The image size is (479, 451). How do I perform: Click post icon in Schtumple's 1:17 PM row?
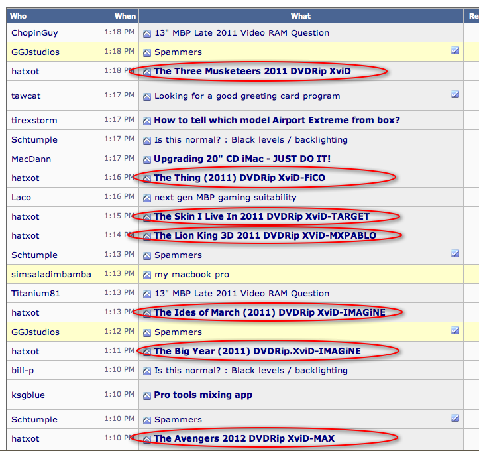click(147, 141)
